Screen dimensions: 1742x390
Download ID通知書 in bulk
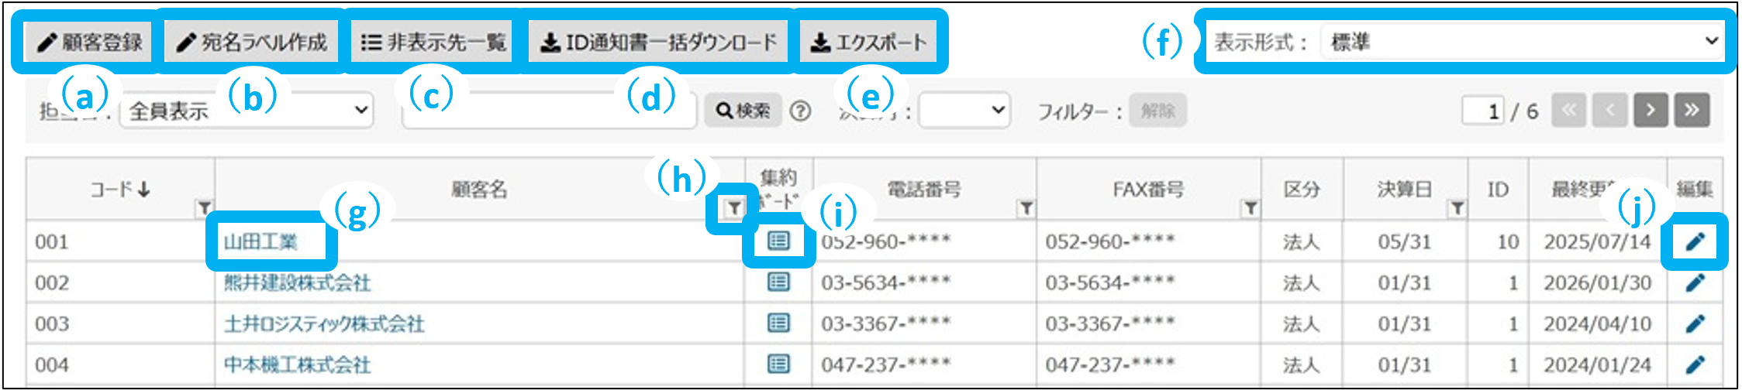coord(657,42)
